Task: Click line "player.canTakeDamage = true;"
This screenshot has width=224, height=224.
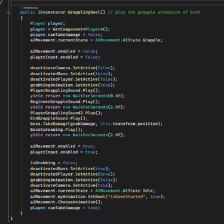Action: [65, 208]
